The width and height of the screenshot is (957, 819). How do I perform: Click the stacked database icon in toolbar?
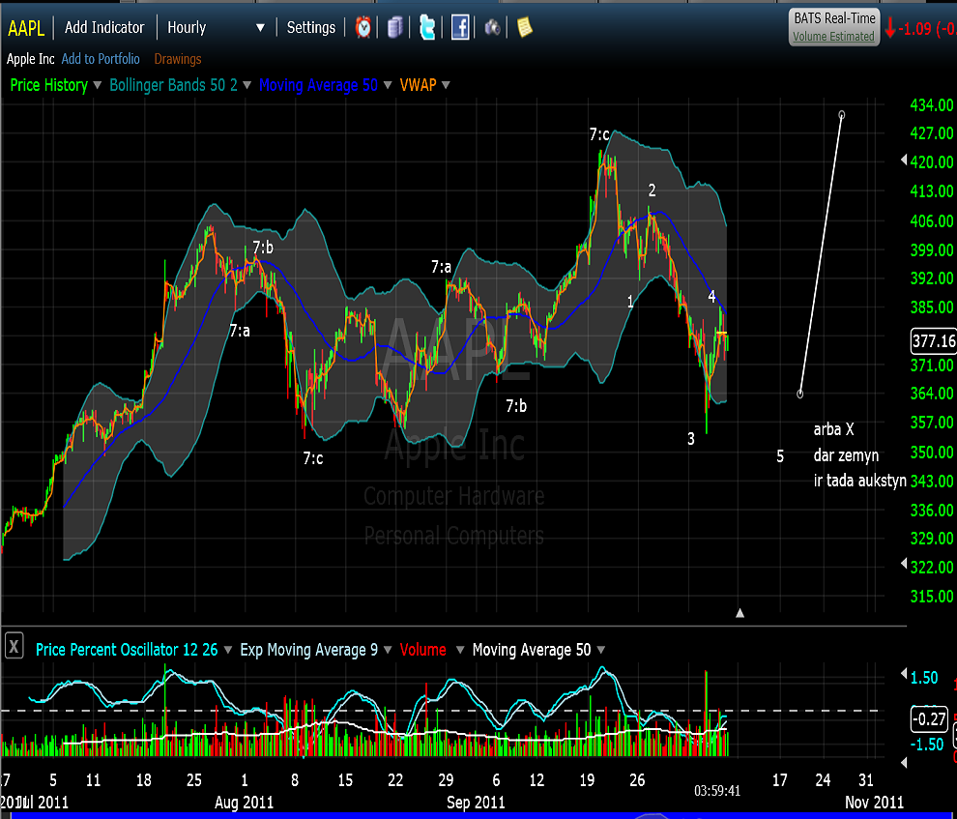(x=395, y=27)
